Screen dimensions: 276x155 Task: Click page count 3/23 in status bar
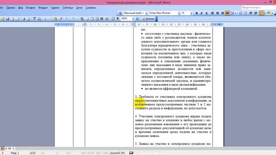[x=33, y=153]
